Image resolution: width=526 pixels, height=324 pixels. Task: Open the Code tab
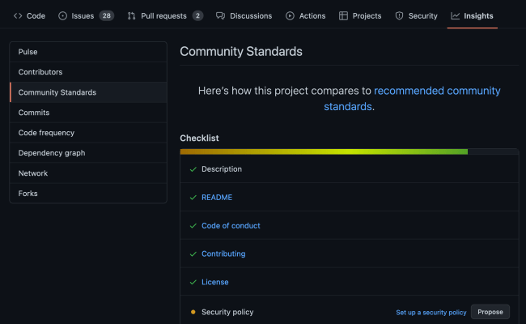[29, 15]
